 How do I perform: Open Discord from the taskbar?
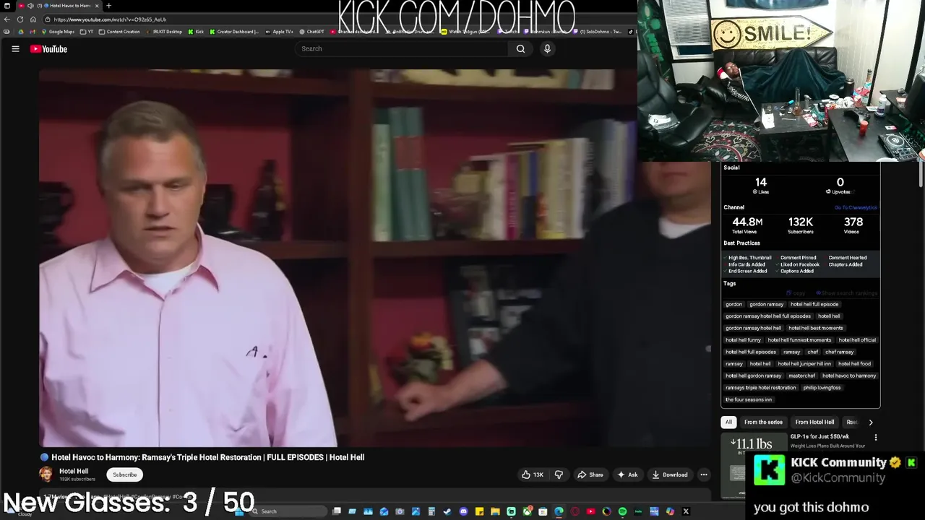[463, 511]
